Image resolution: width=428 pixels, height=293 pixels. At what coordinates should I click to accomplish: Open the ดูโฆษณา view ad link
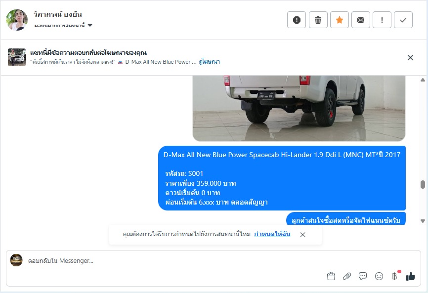(210, 62)
